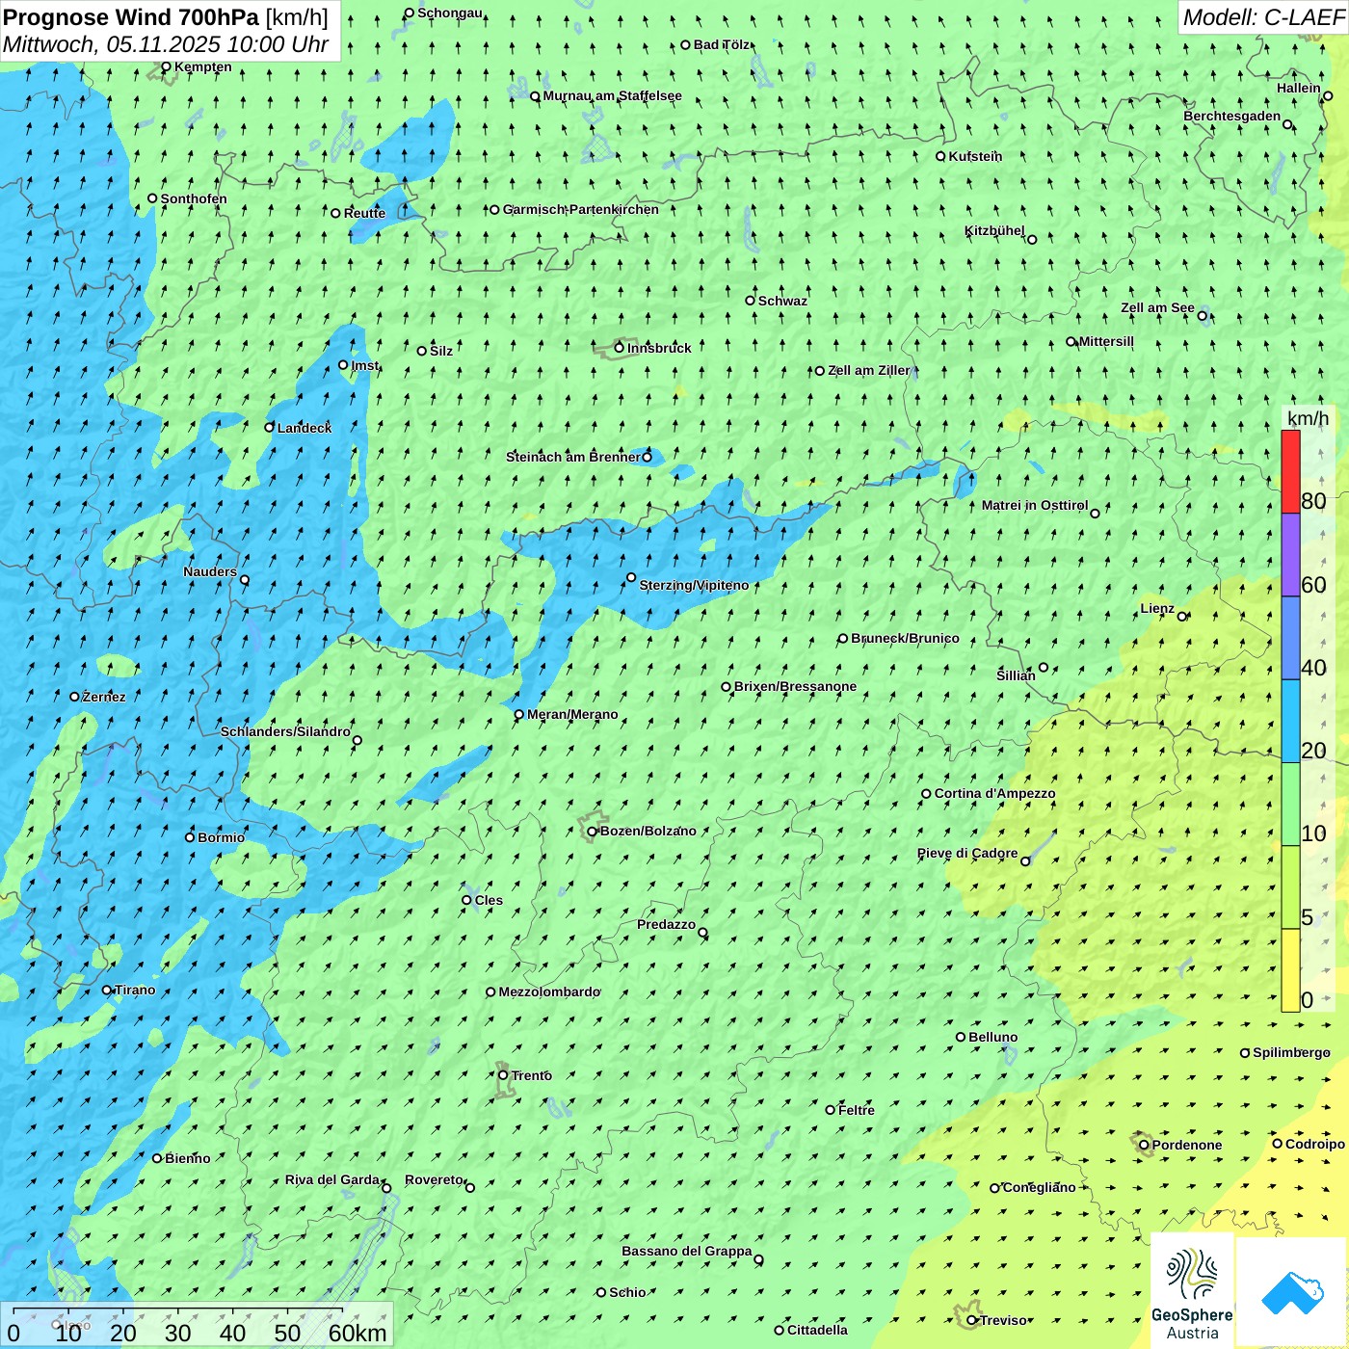Select the blue 40–60 km/h legend swatch

[x=1290, y=638]
